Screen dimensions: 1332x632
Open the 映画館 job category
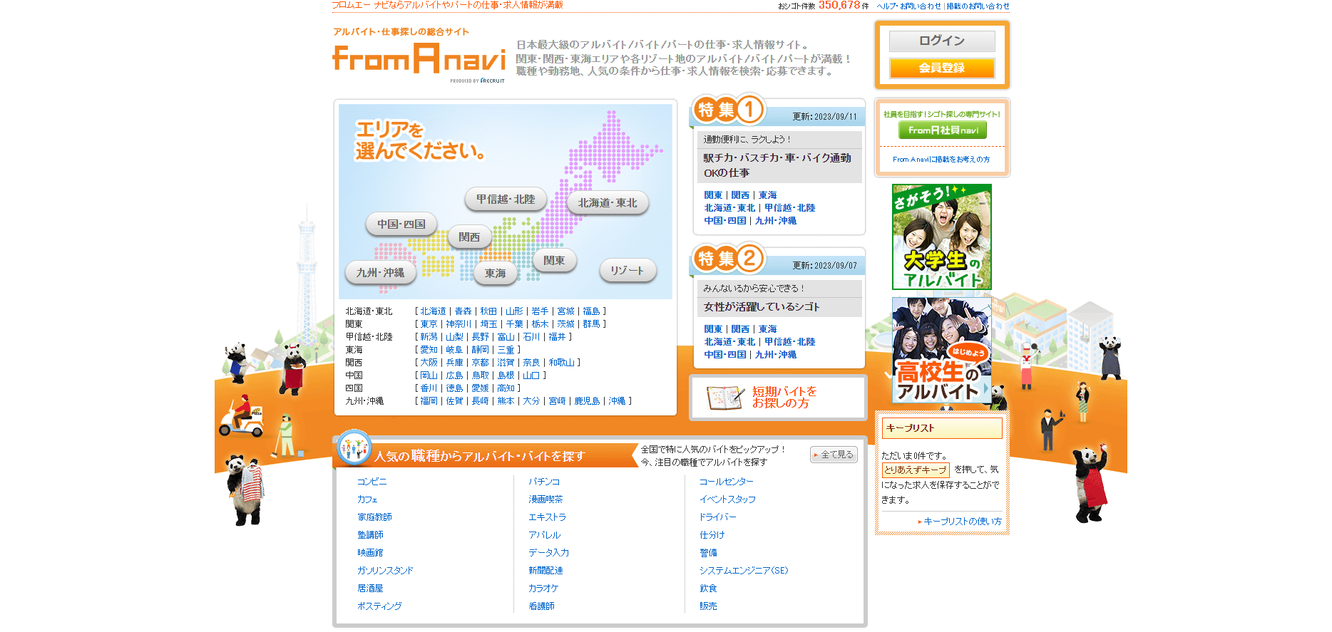[370, 553]
